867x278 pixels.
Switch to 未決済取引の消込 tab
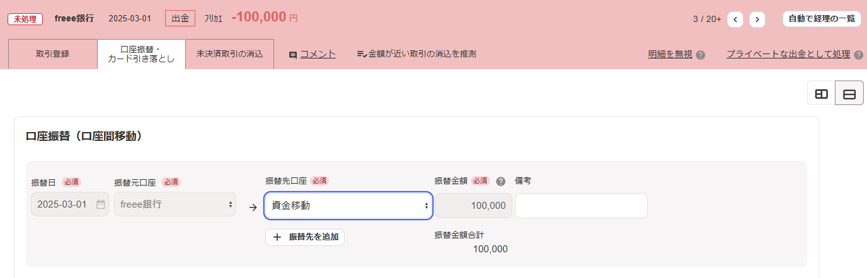[x=229, y=54]
